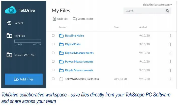The image size is (179, 106).
Task: Open the Power Measurements folder link
Action: tap(79, 62)
